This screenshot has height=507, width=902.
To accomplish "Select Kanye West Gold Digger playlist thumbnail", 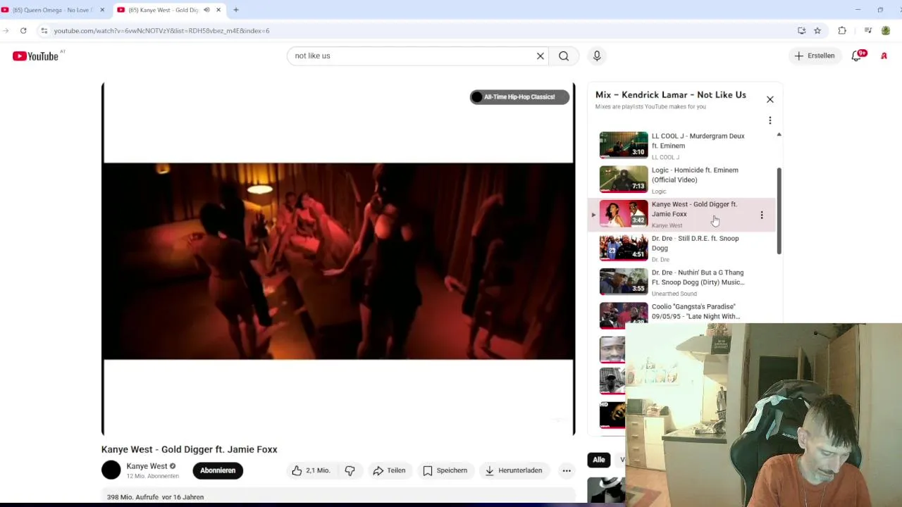I will (624, 213).
